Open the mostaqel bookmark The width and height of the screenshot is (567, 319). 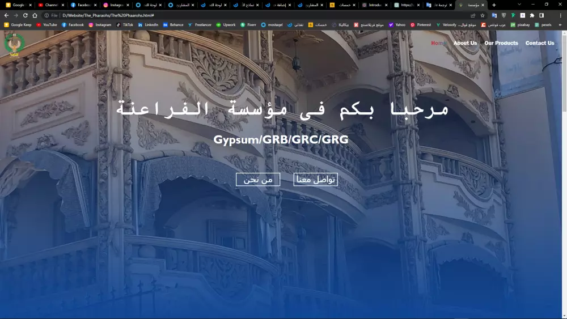(x=272, y=25)
